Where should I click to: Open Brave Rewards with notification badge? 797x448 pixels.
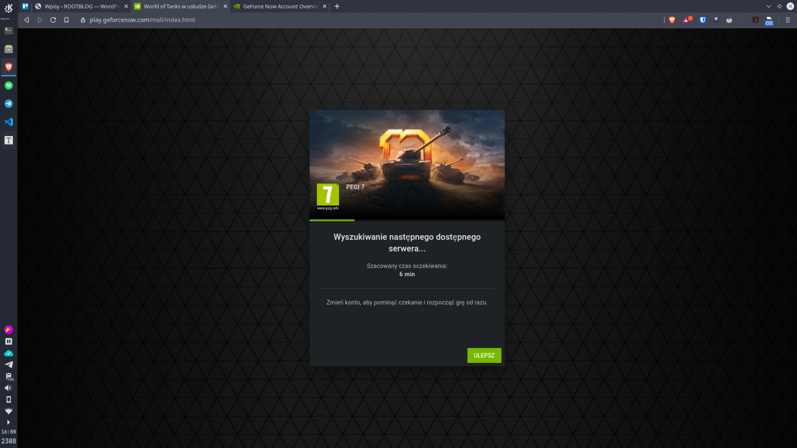688,20
